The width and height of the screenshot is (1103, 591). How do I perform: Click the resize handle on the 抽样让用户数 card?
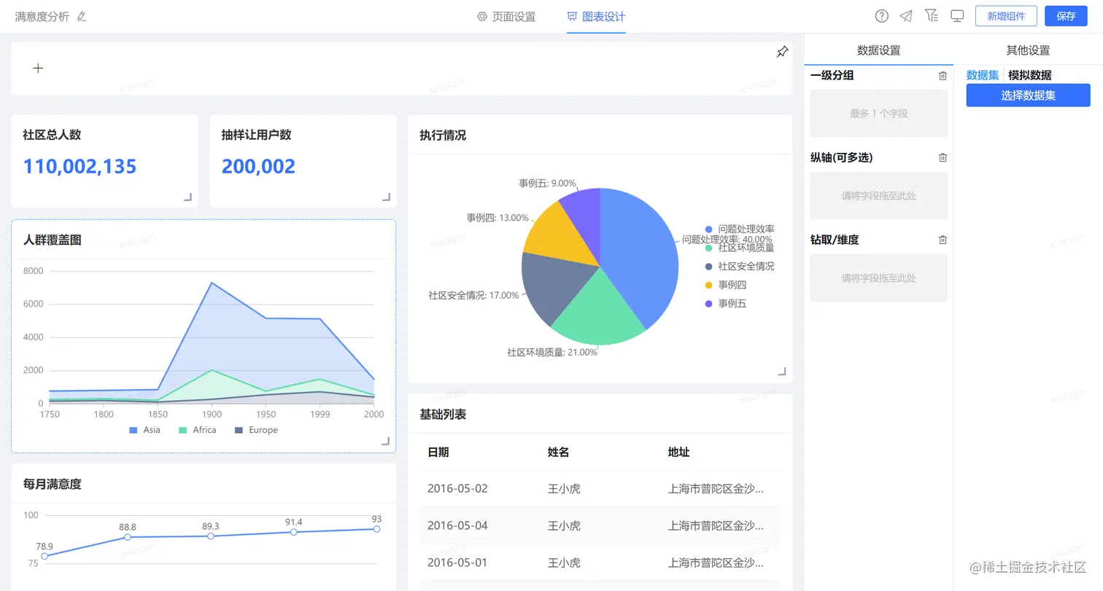tap(386, 197)
